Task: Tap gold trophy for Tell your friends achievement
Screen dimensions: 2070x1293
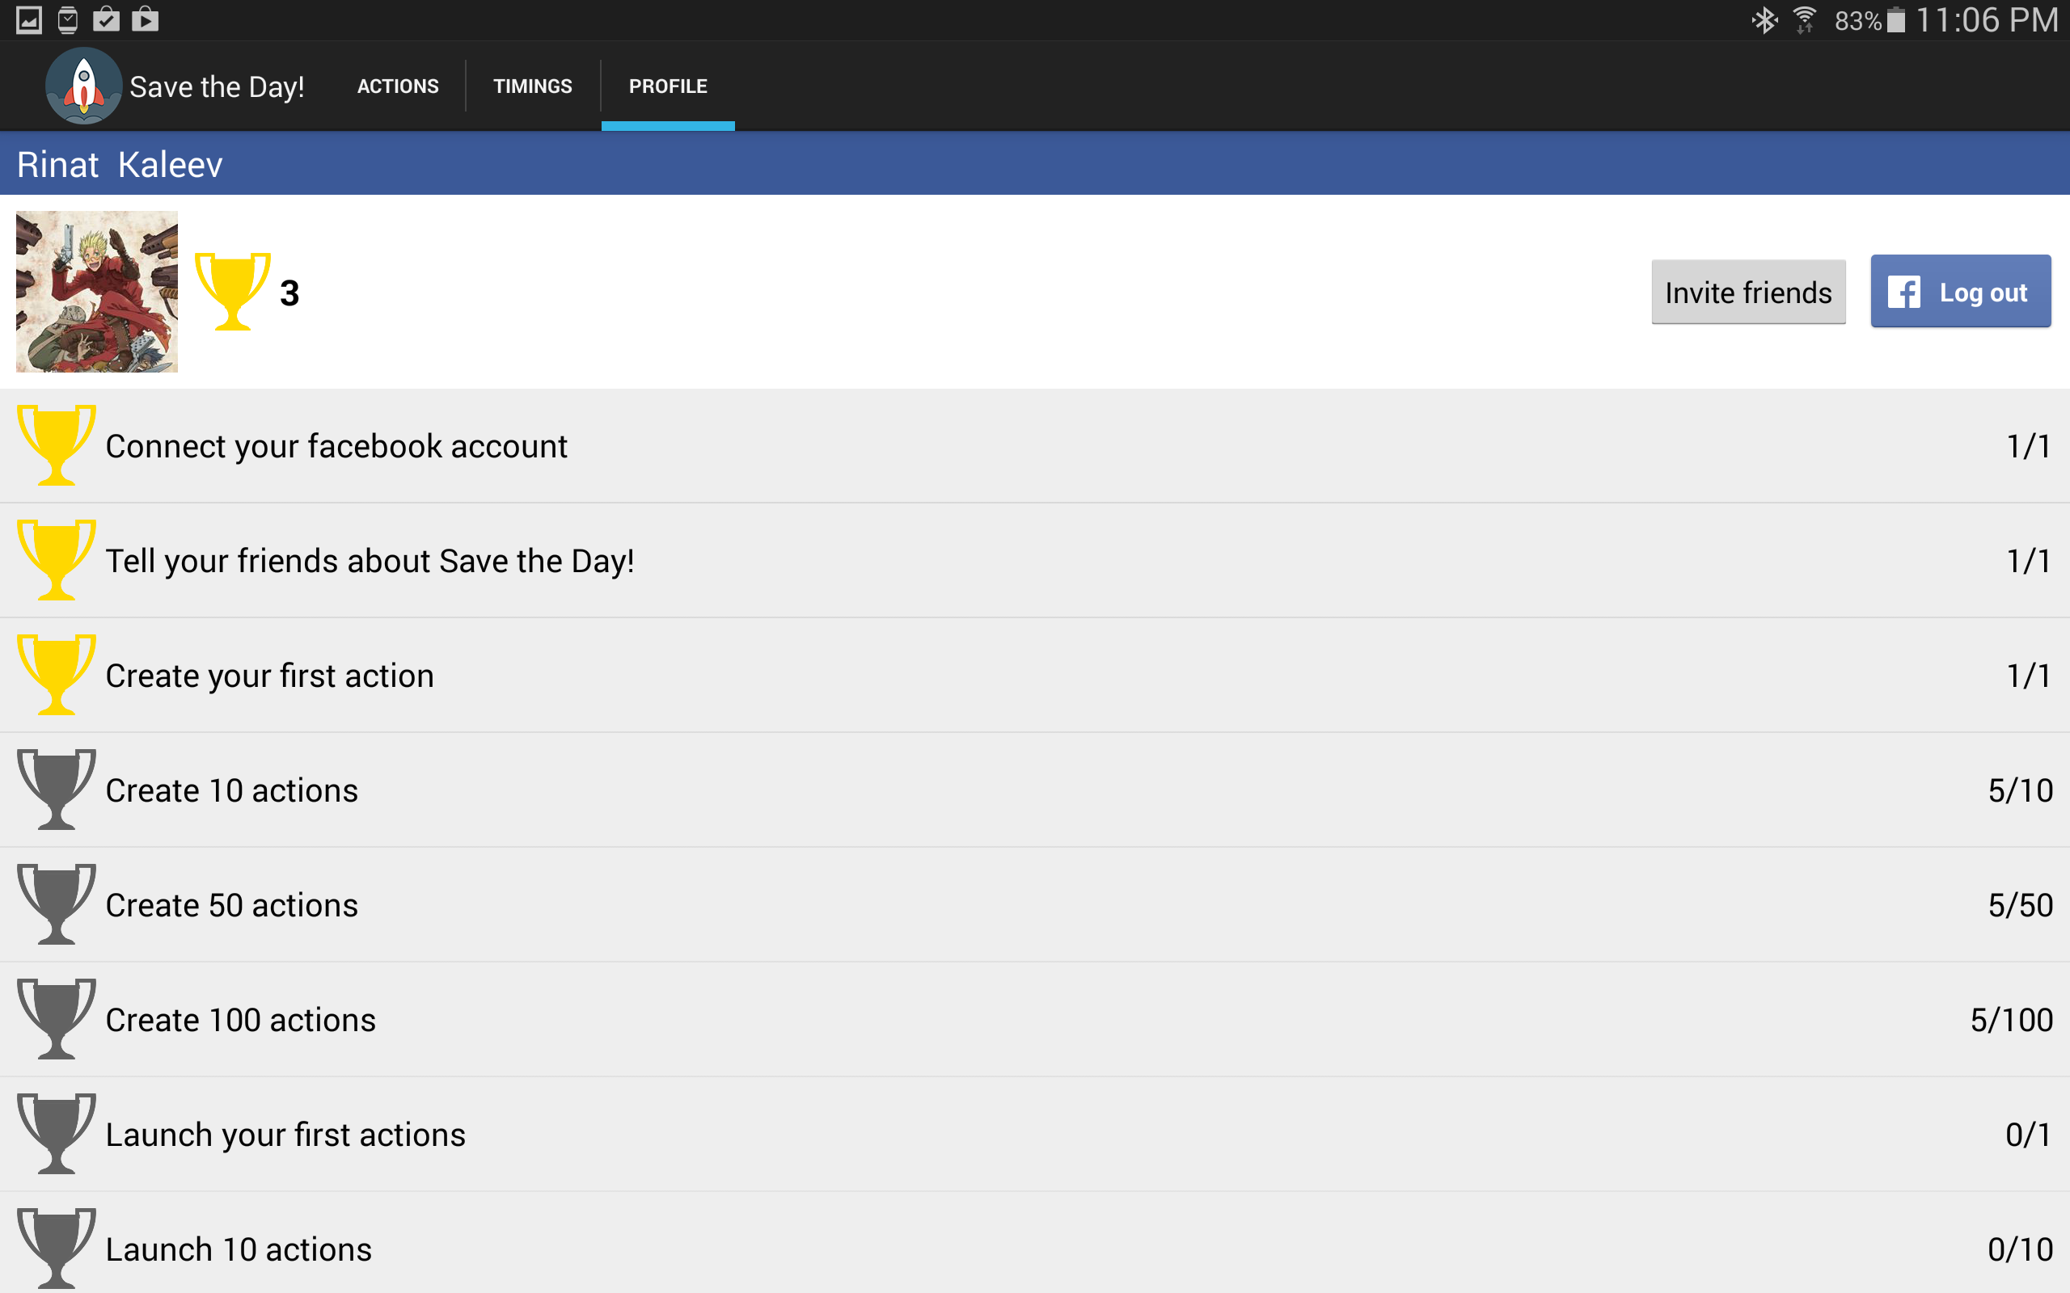Action: pyautogui.click(x=57, y=559)
